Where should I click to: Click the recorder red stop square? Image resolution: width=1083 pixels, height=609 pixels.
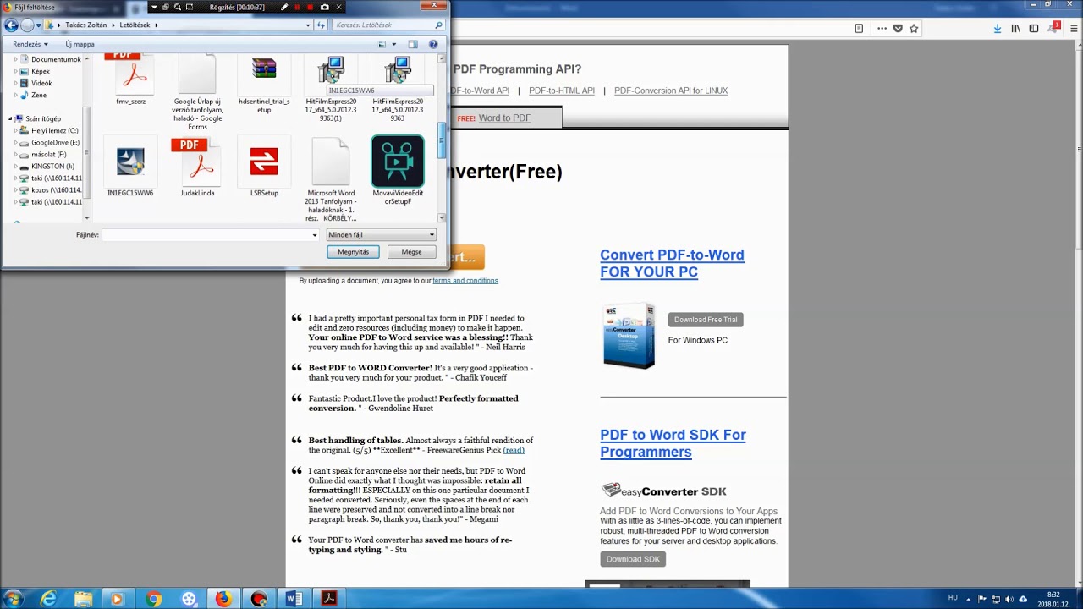[311, 7]
